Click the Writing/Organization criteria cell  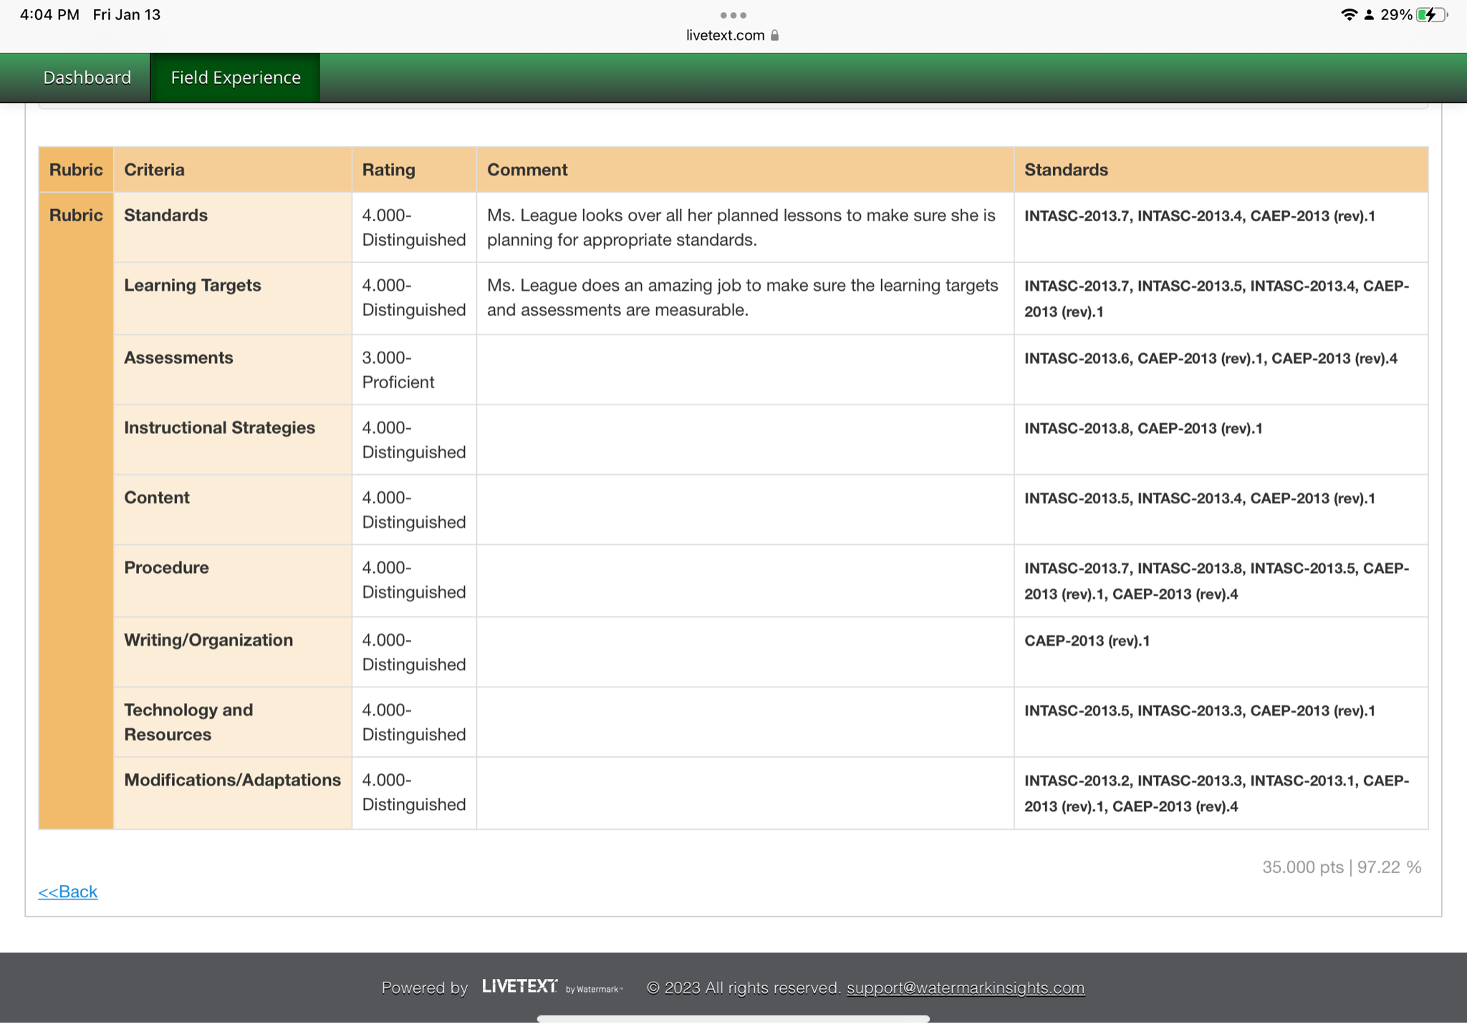208,640
